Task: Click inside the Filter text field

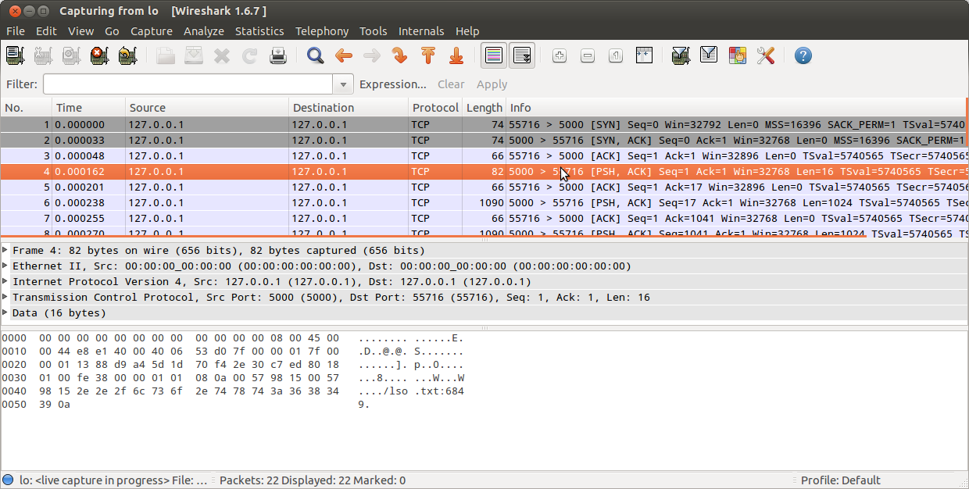Action: (188, 84)
